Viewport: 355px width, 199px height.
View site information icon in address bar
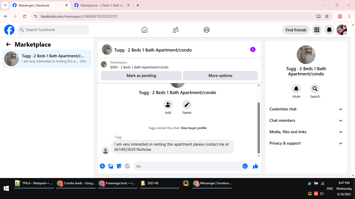(36, 16)
